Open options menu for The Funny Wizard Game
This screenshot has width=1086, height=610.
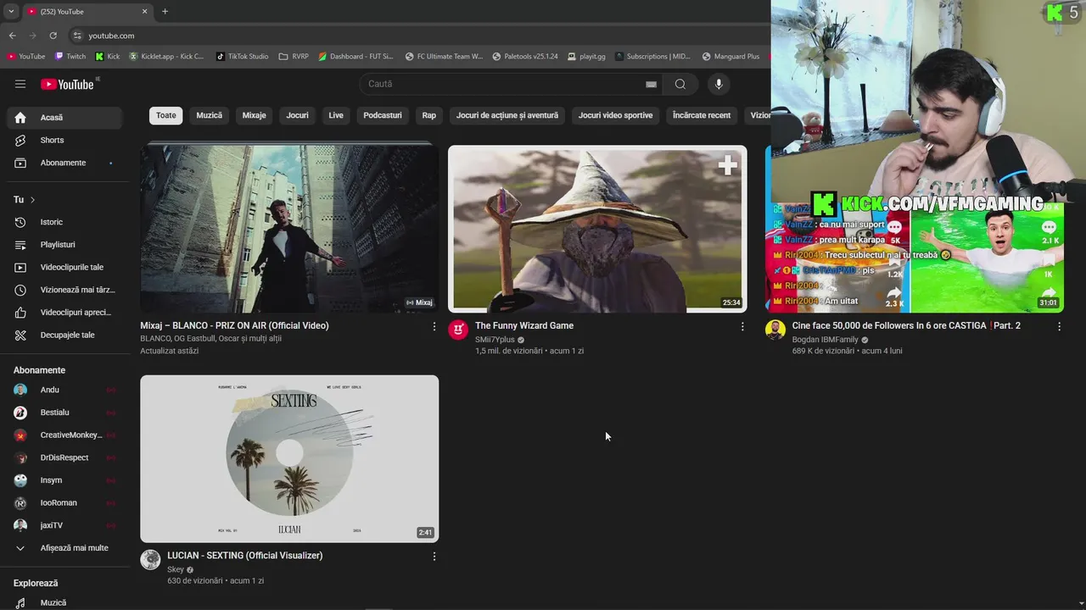tap(742, 326)
